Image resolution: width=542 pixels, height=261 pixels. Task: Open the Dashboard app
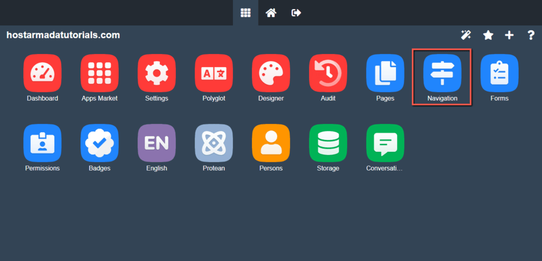pos(42,73)
